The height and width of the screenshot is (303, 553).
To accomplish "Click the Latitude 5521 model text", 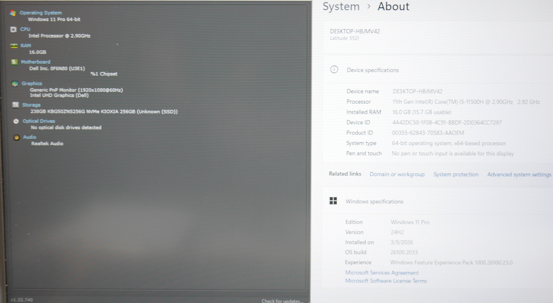I will tap(345, 38).
